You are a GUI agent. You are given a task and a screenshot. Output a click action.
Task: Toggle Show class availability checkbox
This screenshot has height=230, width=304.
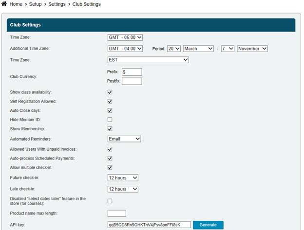click(110, 92)
